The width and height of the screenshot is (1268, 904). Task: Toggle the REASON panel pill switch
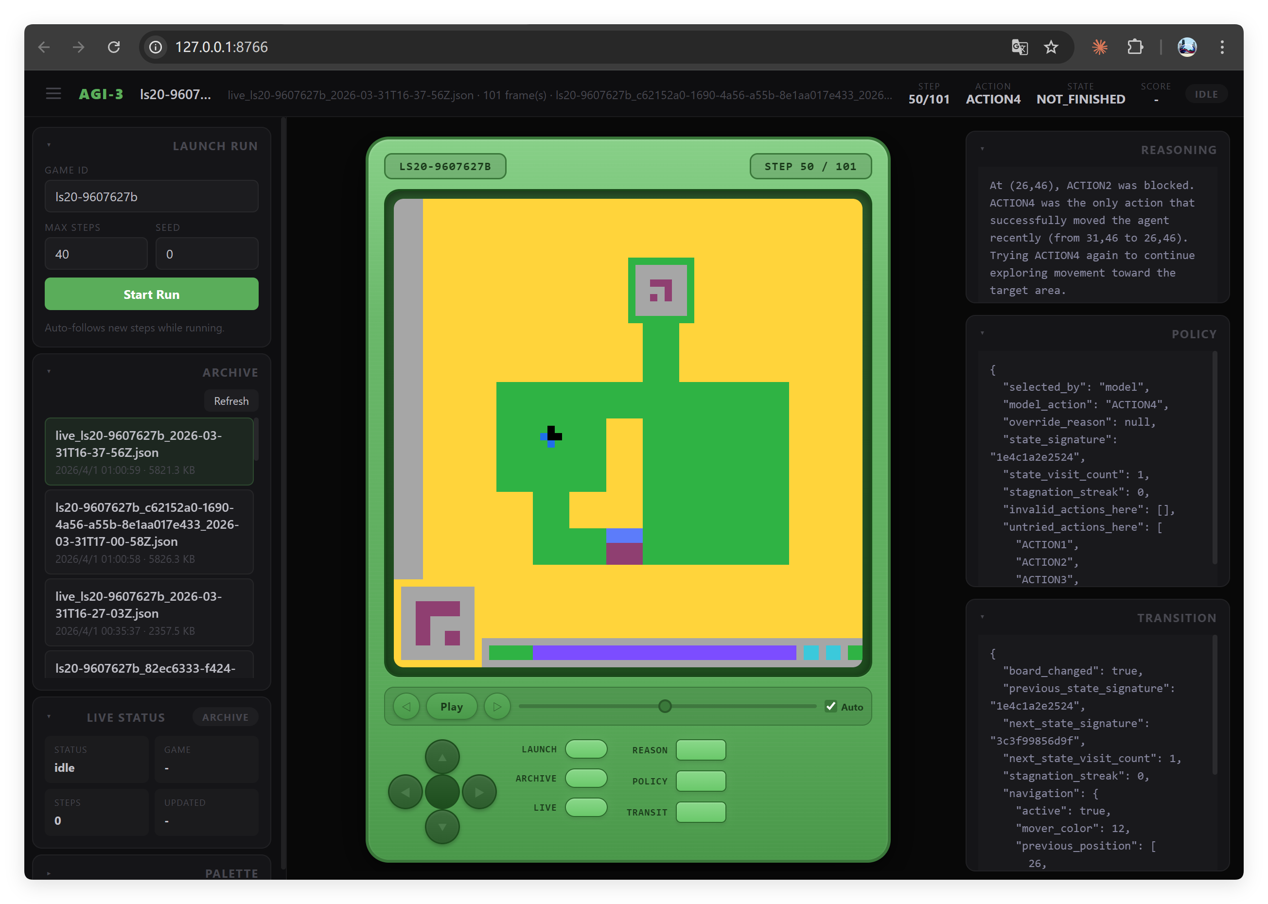(701, 750)
